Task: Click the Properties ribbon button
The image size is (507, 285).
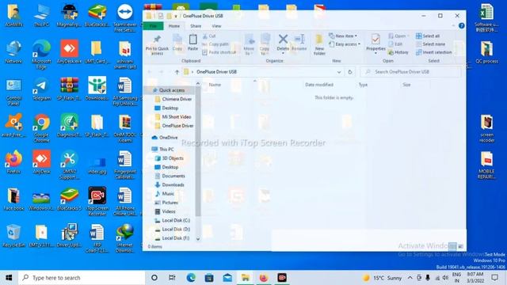Action: (375, 44)
